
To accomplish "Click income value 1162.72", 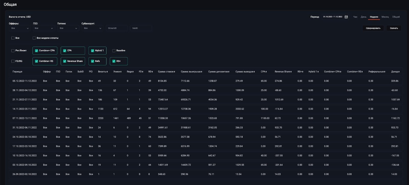I will pyautogui.click(x=395, y=118).
